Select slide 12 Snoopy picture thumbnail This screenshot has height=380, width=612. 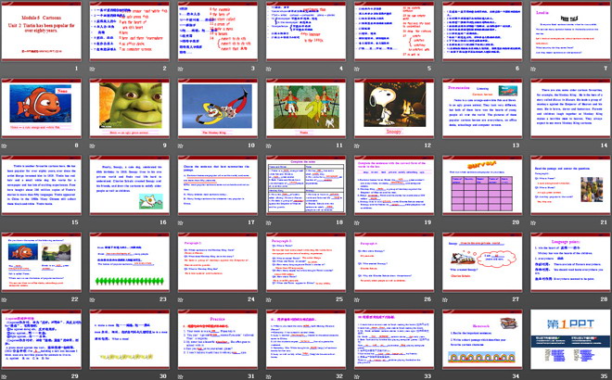click(394, 108)
